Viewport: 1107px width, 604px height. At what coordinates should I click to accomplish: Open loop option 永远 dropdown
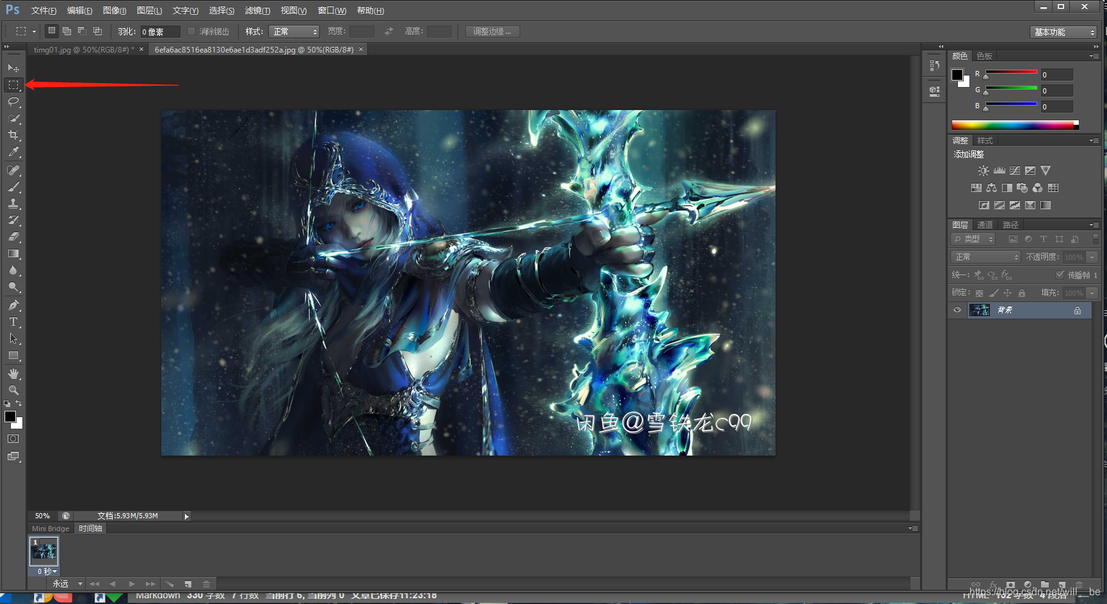pos(67,584)
